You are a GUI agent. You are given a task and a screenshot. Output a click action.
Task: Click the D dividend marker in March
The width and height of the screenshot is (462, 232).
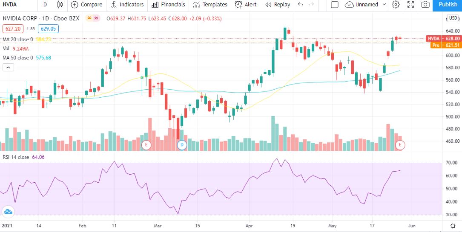tap(182, 144)
